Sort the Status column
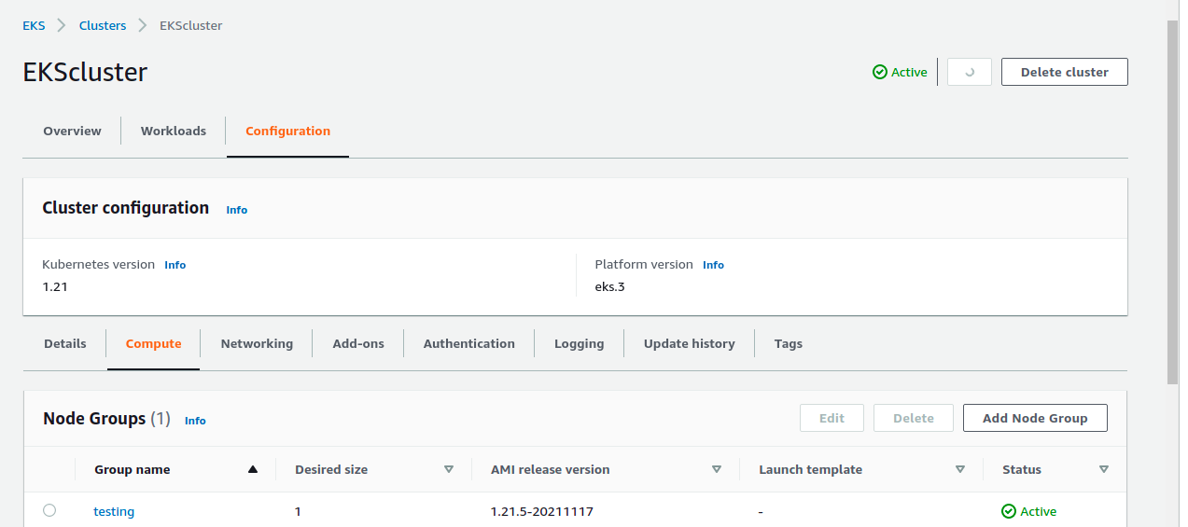Screen dimensions: 1188x527 [x=1104, y=470]
